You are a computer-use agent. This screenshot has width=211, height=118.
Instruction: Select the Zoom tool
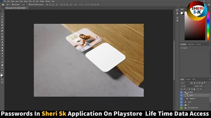pos(2,68)
